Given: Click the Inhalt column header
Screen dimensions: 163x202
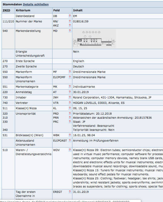Looking at the screenshot, I should 78,10.
